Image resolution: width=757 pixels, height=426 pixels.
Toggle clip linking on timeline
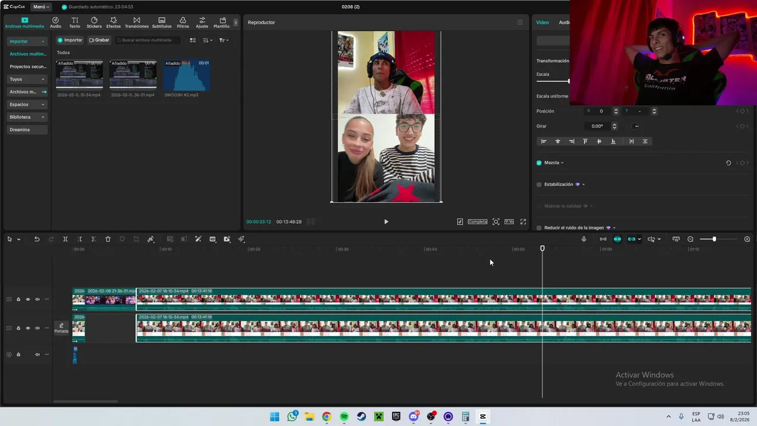pyautogui.click(x=632, y=239)
